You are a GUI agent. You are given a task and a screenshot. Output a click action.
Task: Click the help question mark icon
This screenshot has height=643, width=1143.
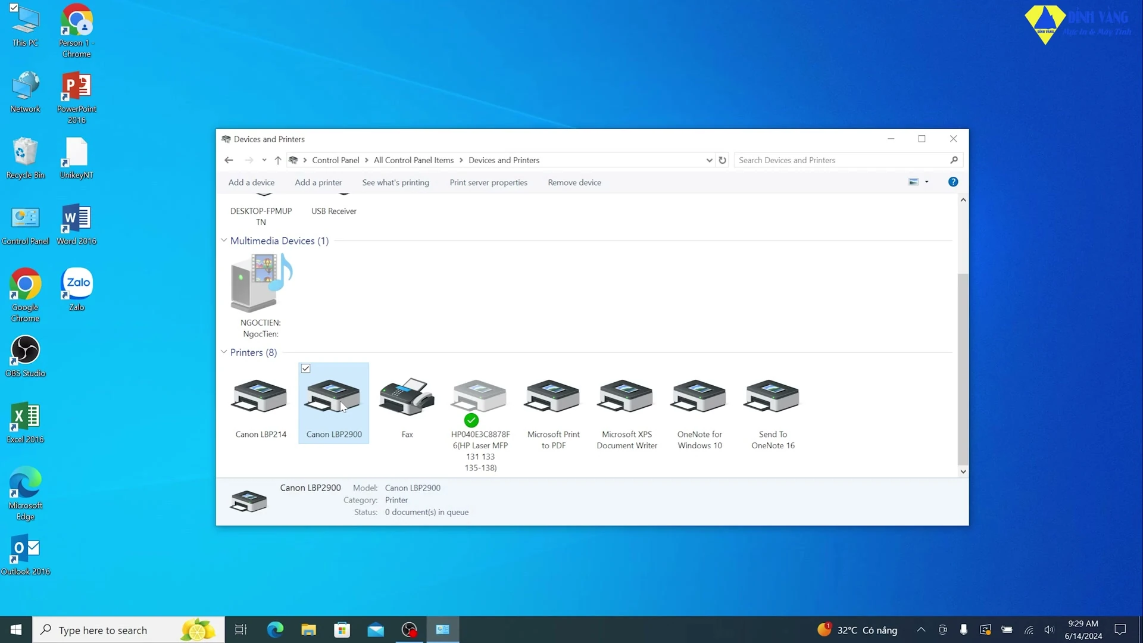[952, 182]
